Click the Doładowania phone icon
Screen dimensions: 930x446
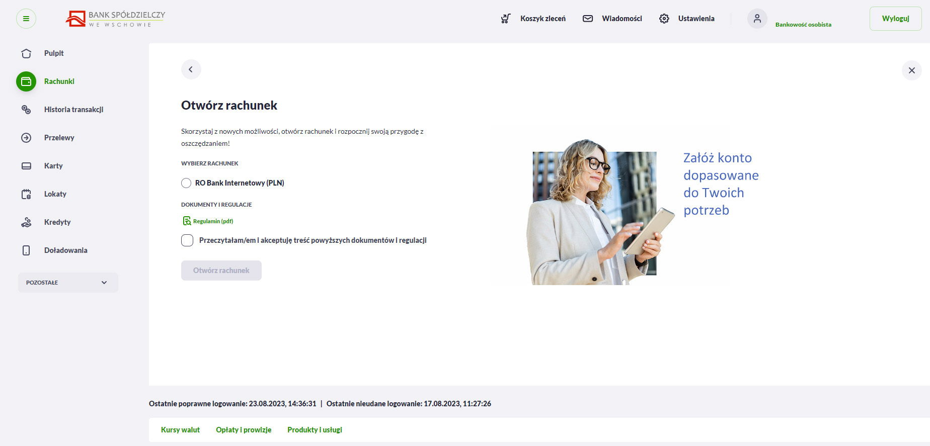(26, 250)
